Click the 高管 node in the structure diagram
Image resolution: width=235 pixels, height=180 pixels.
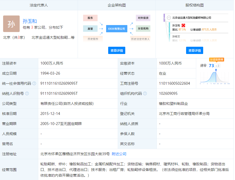[x=90, y=29]
